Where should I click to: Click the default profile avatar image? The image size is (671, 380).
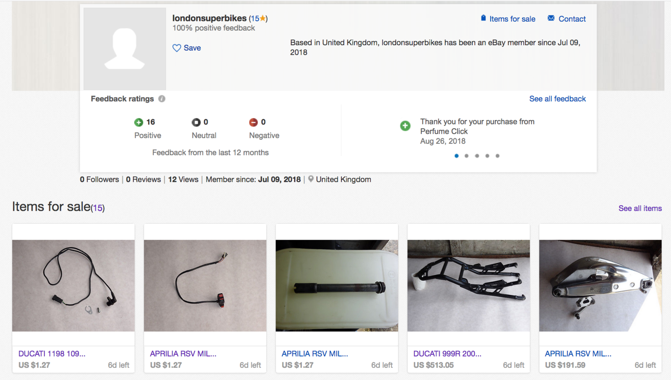point(125,49)
